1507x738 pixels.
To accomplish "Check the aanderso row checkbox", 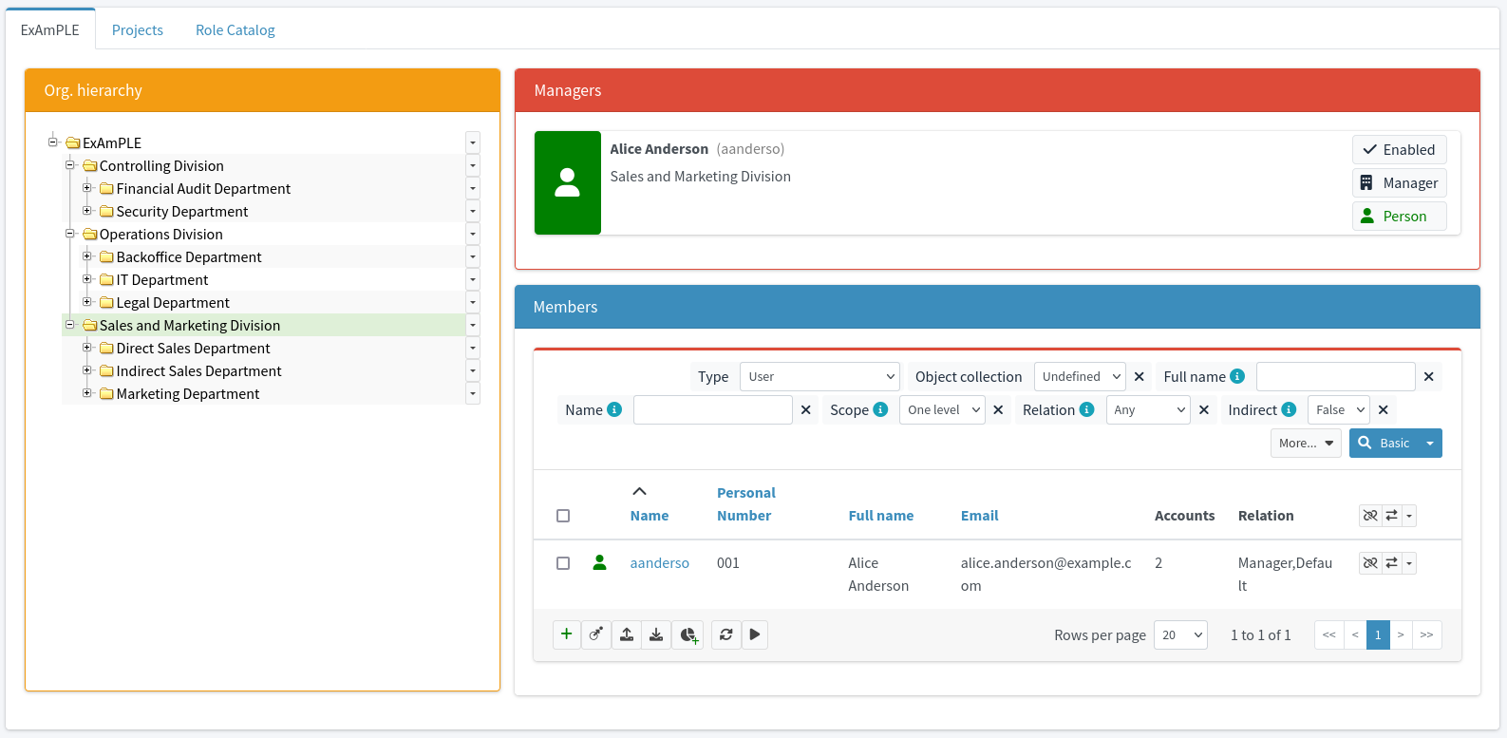I will coord(563,563).
